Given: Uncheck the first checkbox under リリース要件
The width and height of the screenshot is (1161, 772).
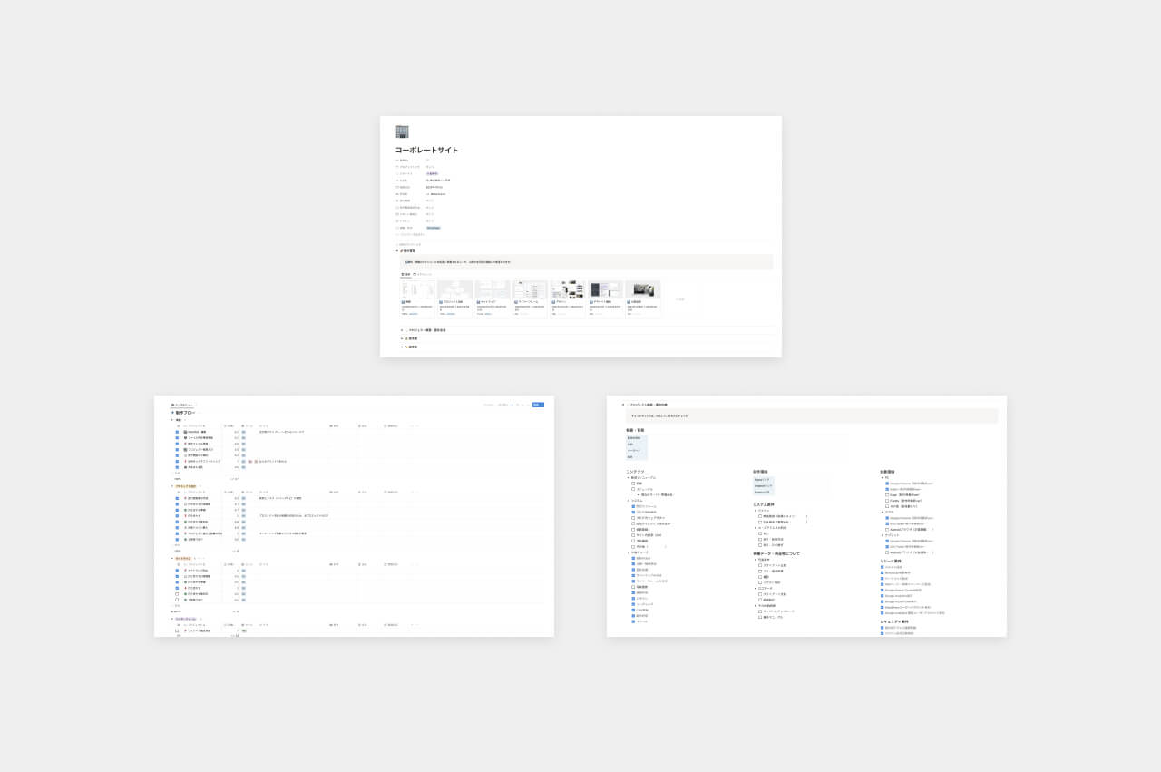Looking at the screenshot, I should point(882,567).
